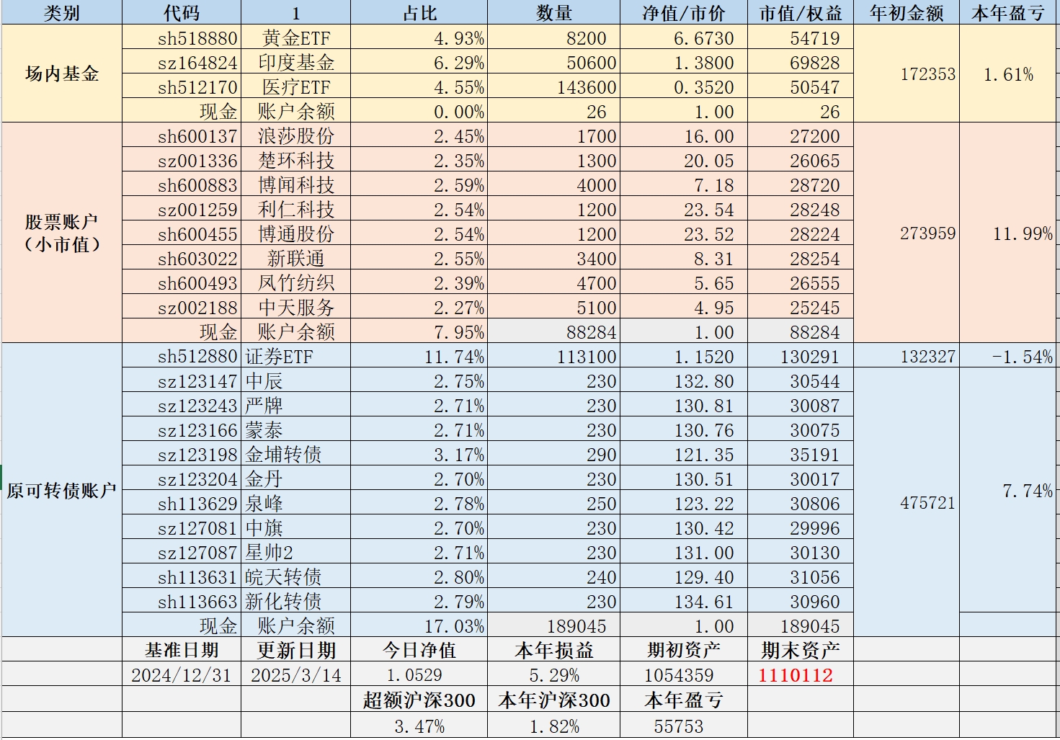Click the 中辰 bond name cell

click(296, 381)
